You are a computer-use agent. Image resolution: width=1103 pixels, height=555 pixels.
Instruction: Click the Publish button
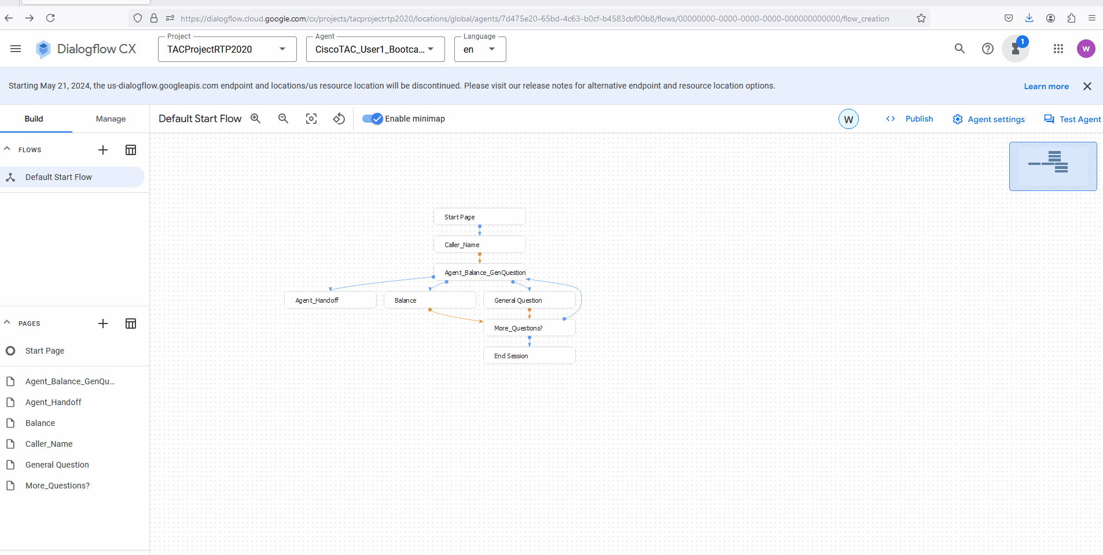pos(919,119)
